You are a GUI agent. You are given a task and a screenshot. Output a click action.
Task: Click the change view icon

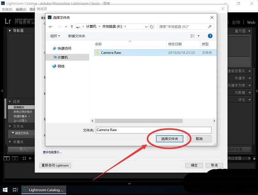tap(193, 36)
